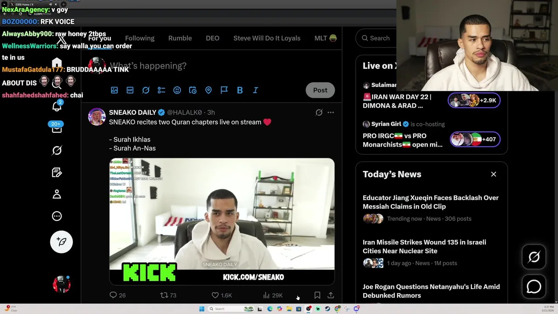This screenshot has width=558, height=314.
Task: Open messages with the 20+ badge
Action: (x=57, y=128)
